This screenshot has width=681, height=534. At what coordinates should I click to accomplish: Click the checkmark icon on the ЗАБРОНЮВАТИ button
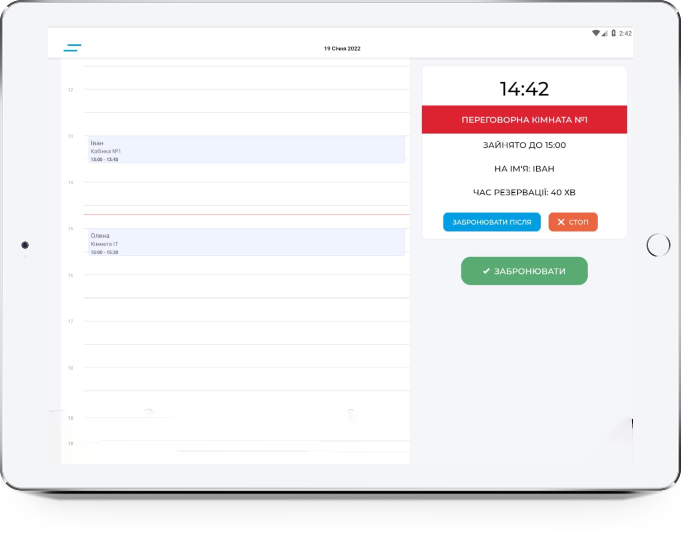tap(486, 271)
